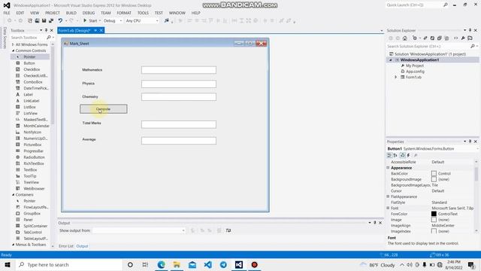Image resolution: width=481 pixels, height=271 pixels.
Task: Click the Windows search box in taskbar
Action: coord(70,264)
